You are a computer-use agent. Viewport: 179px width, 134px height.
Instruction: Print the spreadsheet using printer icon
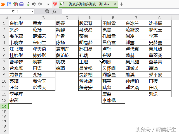point(21,4)
